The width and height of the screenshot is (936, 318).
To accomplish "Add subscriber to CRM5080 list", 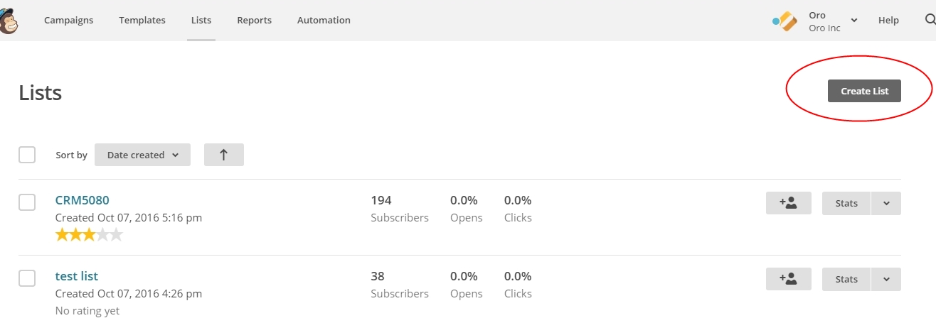I will pos(788,203).
